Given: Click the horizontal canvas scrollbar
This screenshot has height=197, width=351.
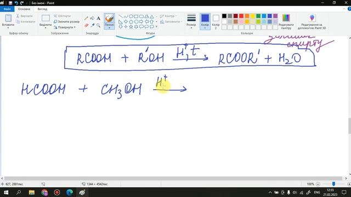Looking at the screenshot, I should pyautogui.click(x=173, y=178).
